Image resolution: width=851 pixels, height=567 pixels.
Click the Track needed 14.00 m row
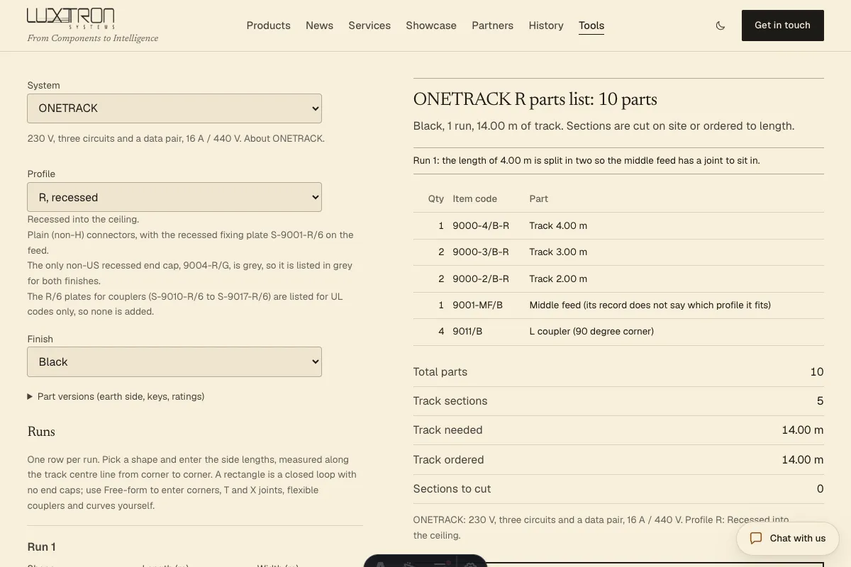tap(618, 430)
